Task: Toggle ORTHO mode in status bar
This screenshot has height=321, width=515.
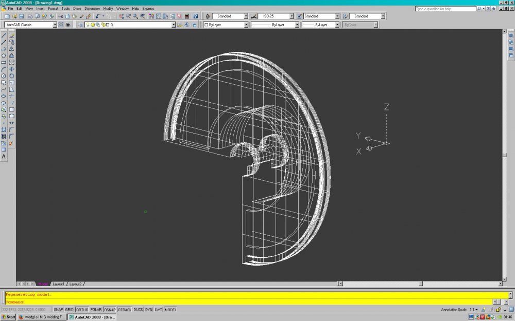Action: pyautogui.click(x=82, y=310)
